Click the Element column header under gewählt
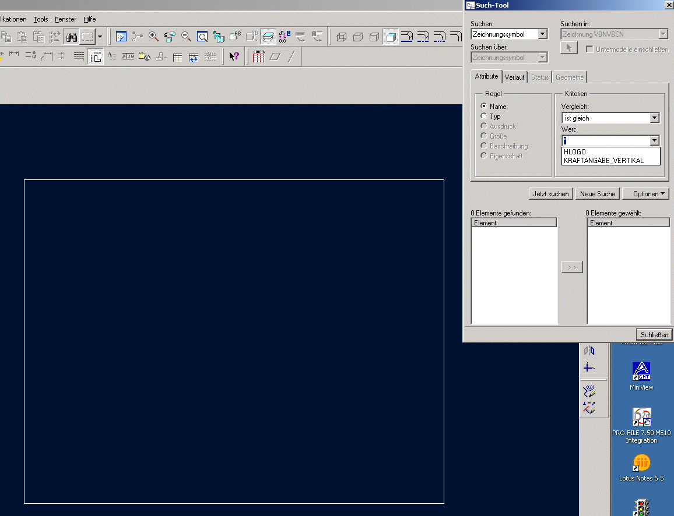Screen dimensions: 674x516 click(629, 223)
